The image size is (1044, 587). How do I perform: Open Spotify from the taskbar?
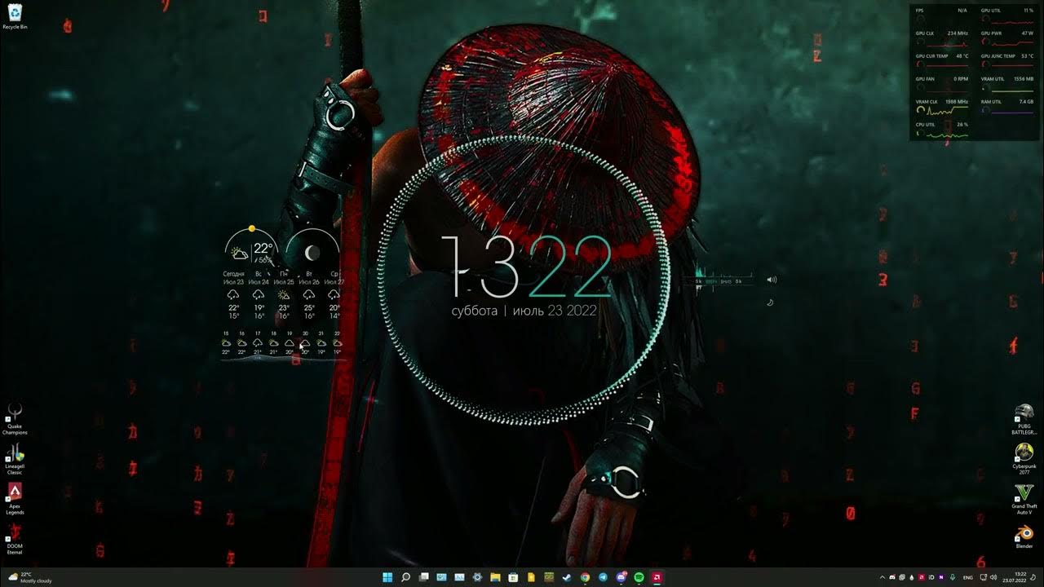(639, 577)
